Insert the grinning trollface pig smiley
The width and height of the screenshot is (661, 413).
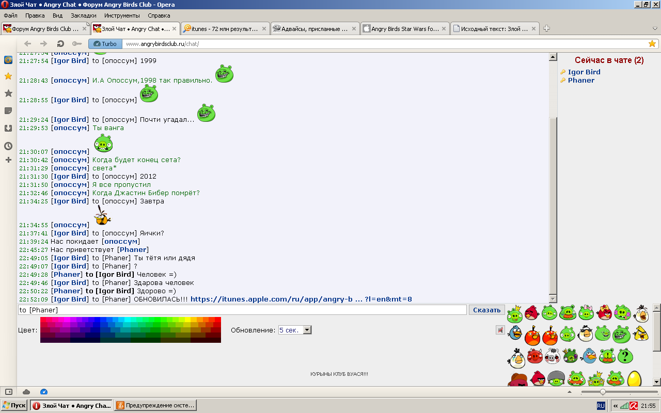(621, 334)
